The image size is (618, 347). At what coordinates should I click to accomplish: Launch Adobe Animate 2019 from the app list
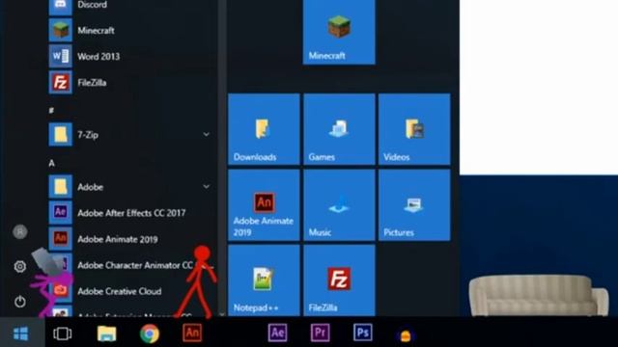pyautogui.click(x=132, y=239)
